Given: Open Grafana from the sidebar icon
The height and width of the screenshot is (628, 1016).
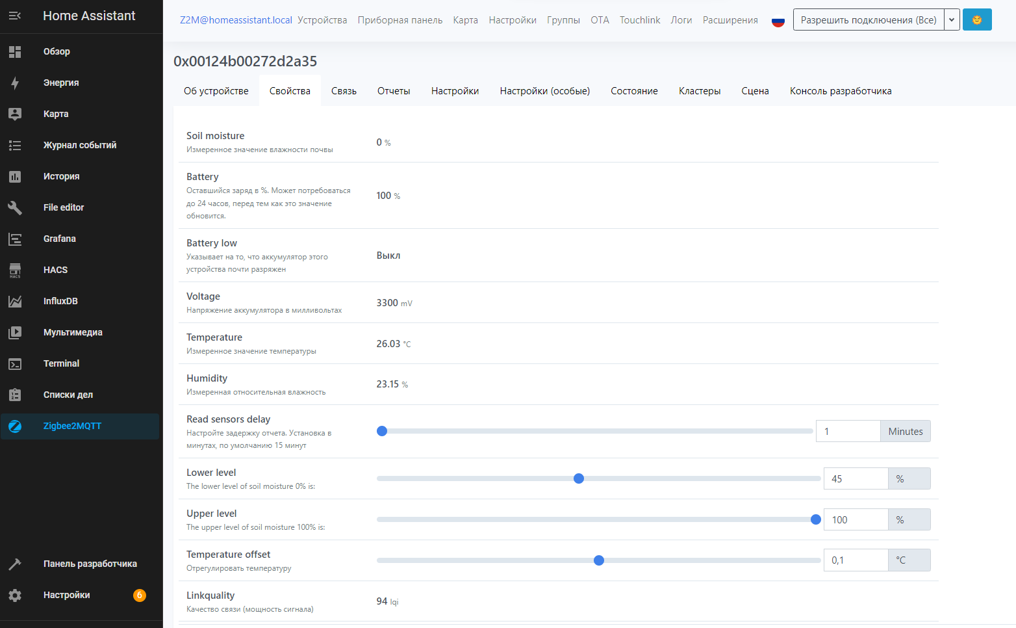Looking at the screenshot, I should [x=15, y=239].
